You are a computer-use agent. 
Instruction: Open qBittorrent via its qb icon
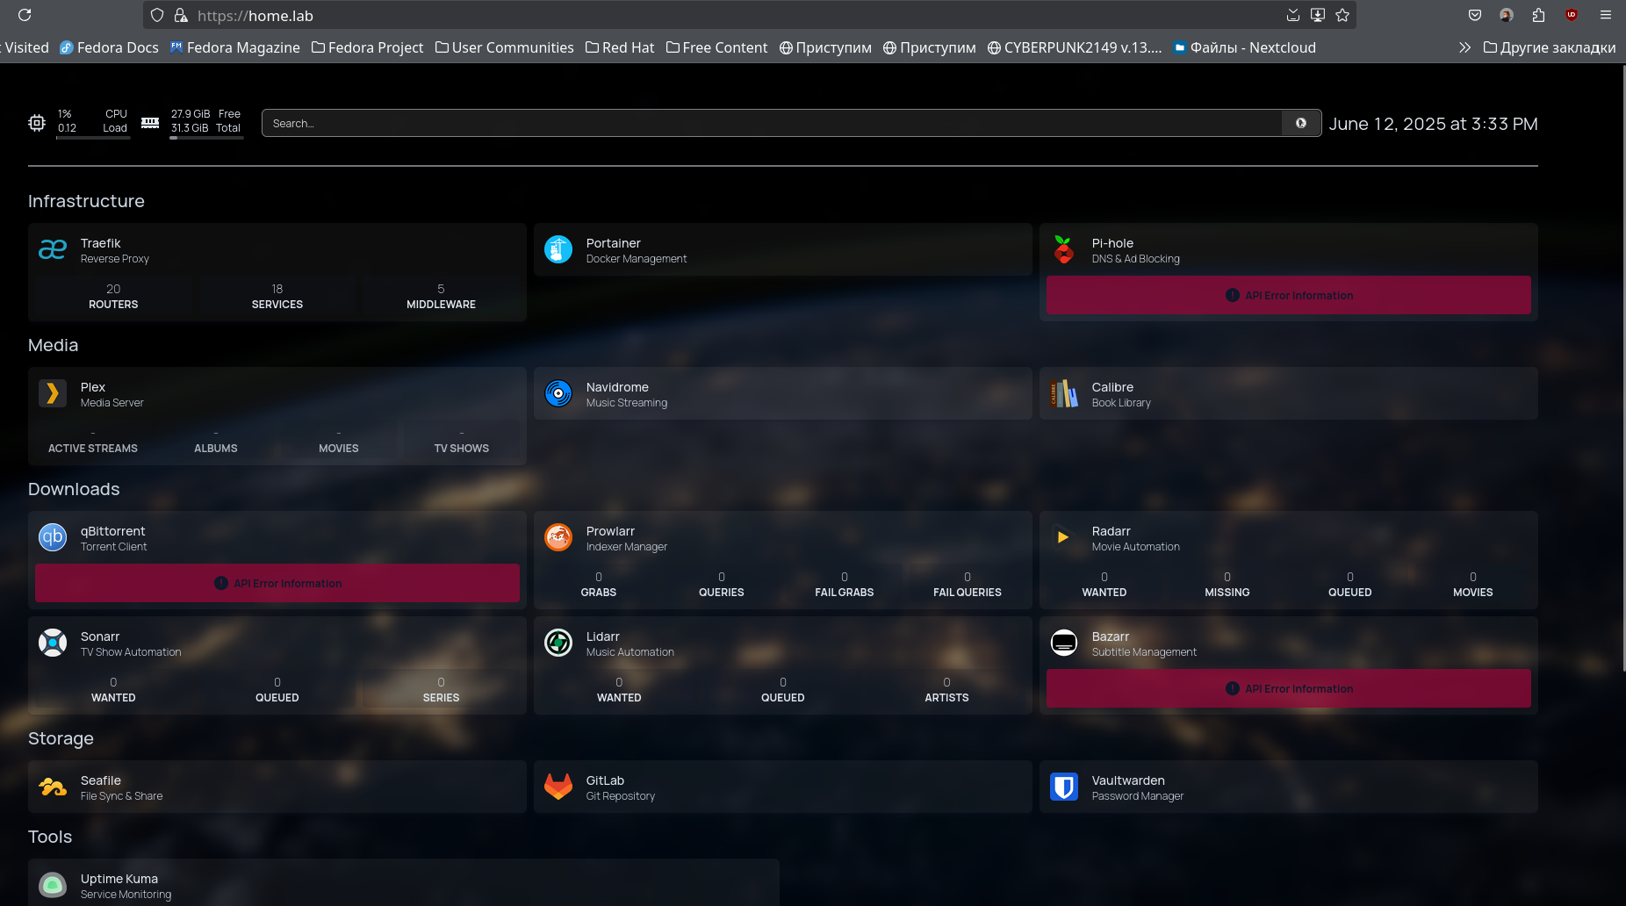pyautogui.click(x=53, y=537)
